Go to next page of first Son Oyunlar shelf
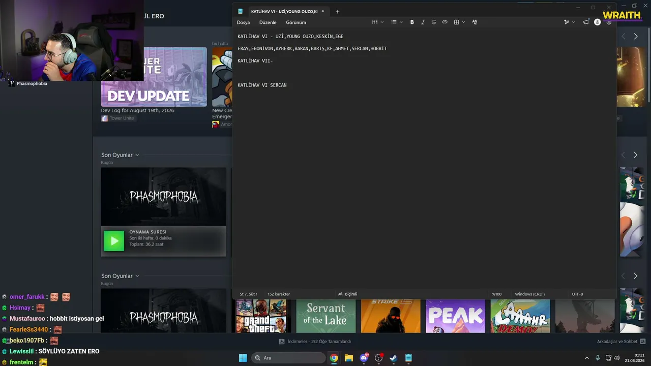The height and width of the screenshot is (366, 651). (635, 155)
